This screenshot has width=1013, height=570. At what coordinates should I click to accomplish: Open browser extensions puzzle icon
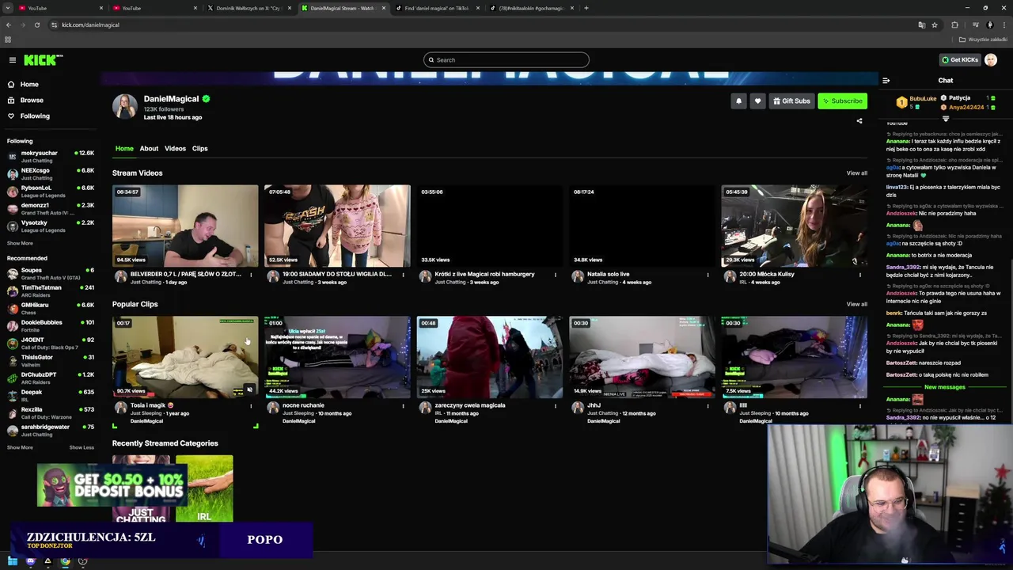[x=954, y=25]
